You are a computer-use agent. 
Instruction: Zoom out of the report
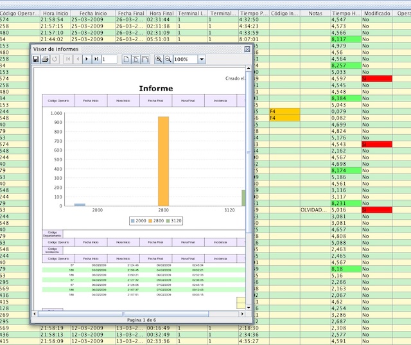168,59
